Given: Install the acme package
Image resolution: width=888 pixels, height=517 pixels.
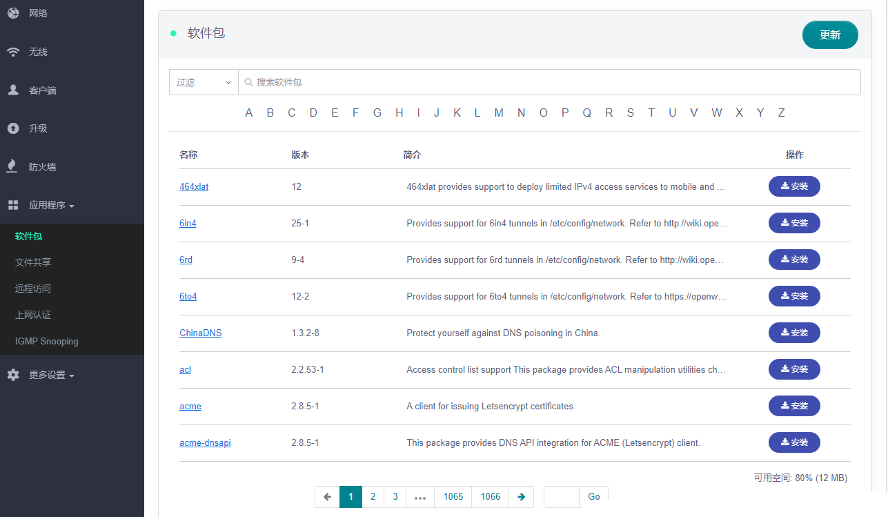Looking at the screenshot, I should point(794,406).
